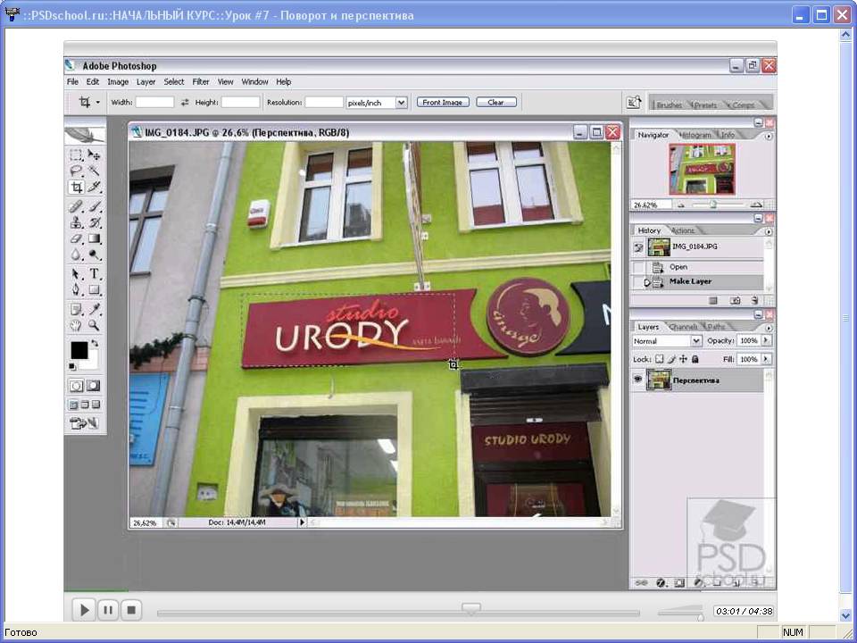
Task: Select the Rectangle shape tool
Action: click(x=94, y=289)
